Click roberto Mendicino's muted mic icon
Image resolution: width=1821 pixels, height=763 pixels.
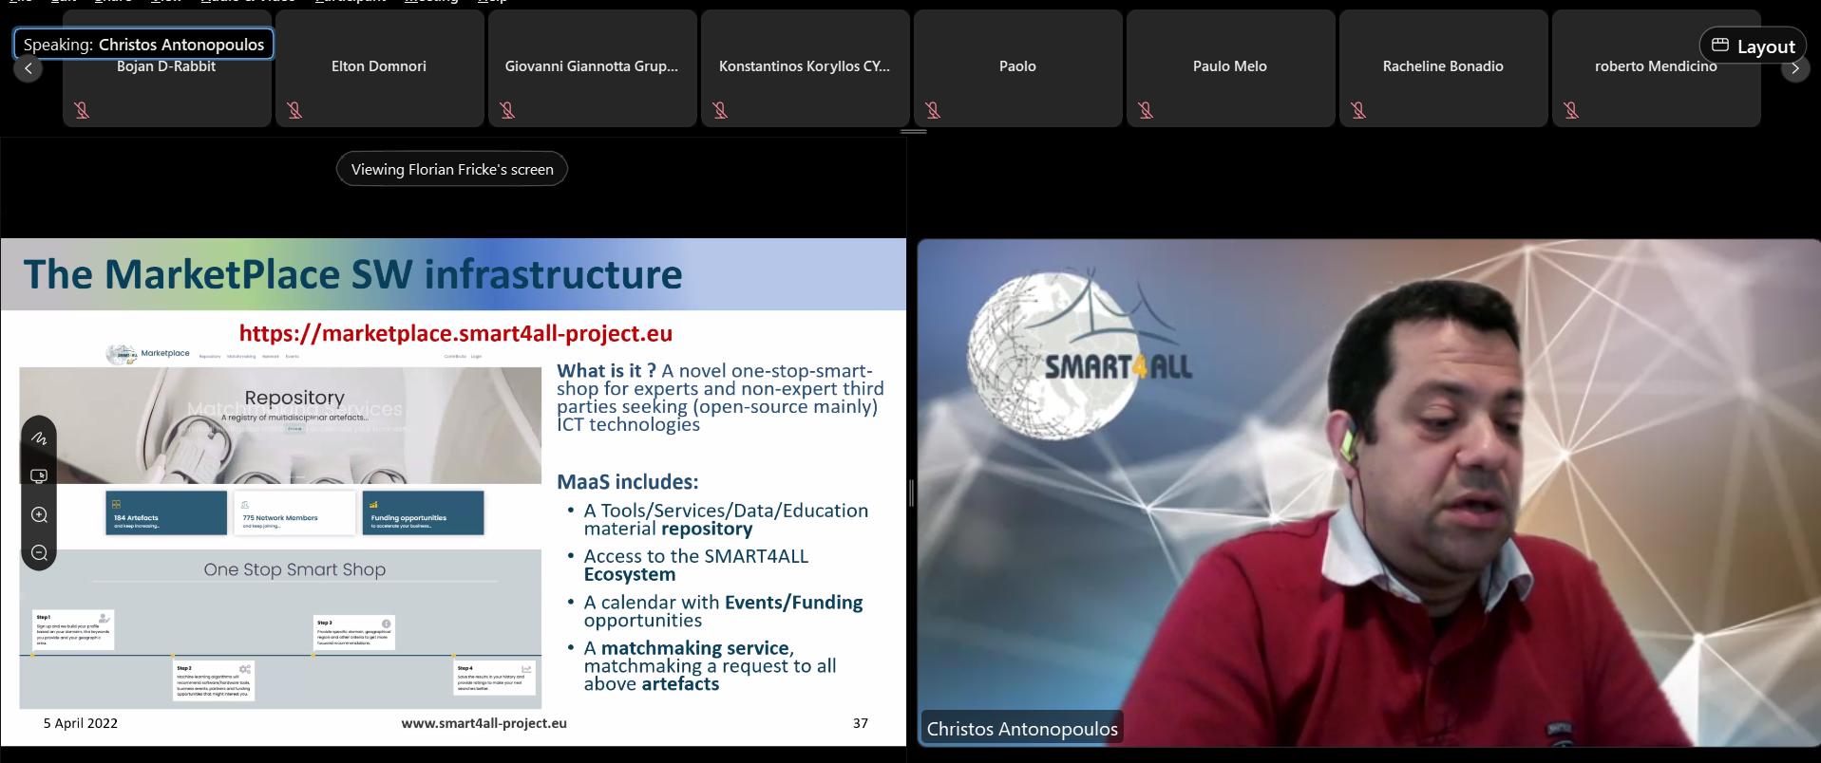click(x=1572, y=111)
